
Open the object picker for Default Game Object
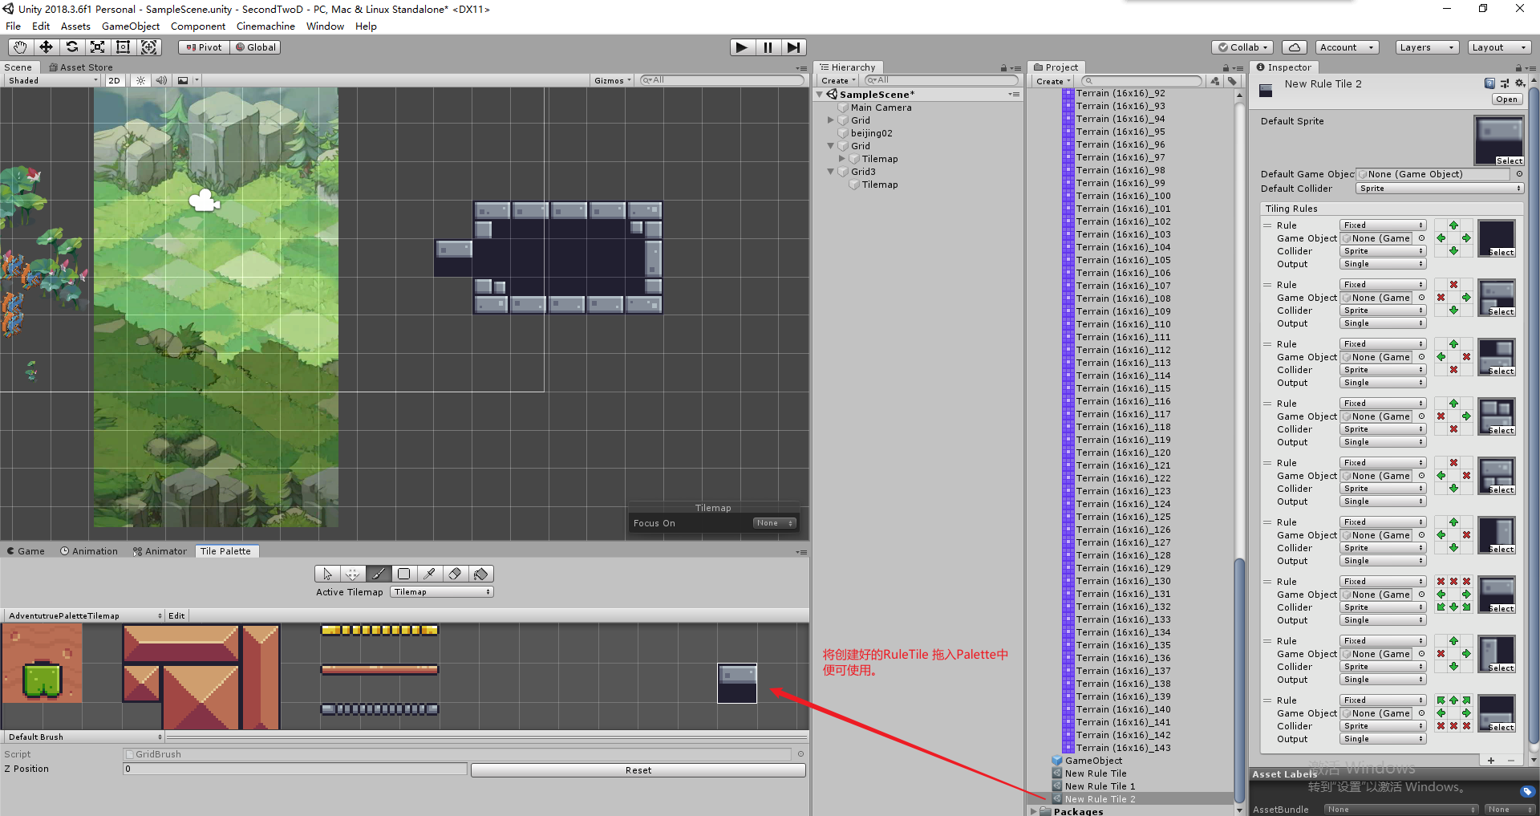(x=1519, y=174)
